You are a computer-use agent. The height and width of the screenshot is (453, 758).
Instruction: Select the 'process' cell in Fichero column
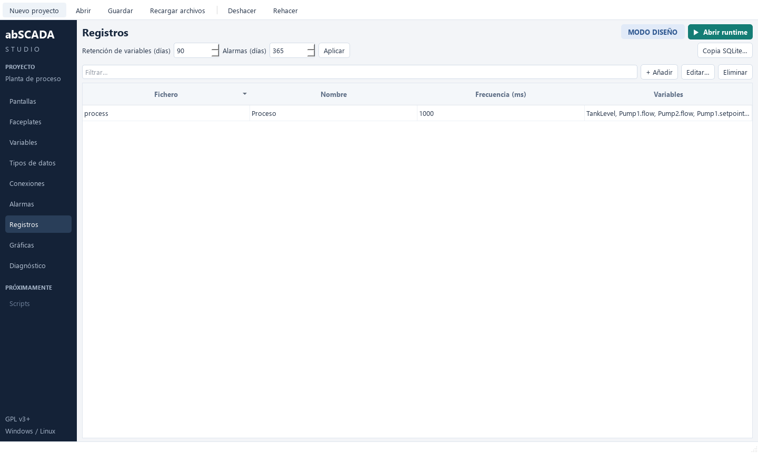pos(166,113)
